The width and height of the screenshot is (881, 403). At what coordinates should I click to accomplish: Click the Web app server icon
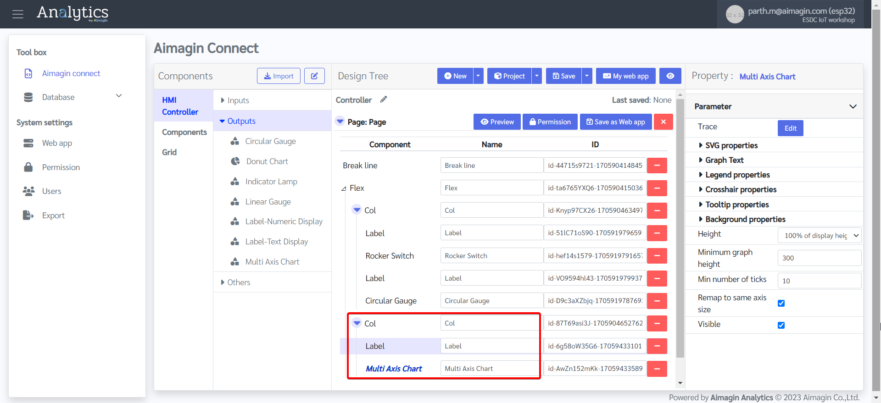28,143
